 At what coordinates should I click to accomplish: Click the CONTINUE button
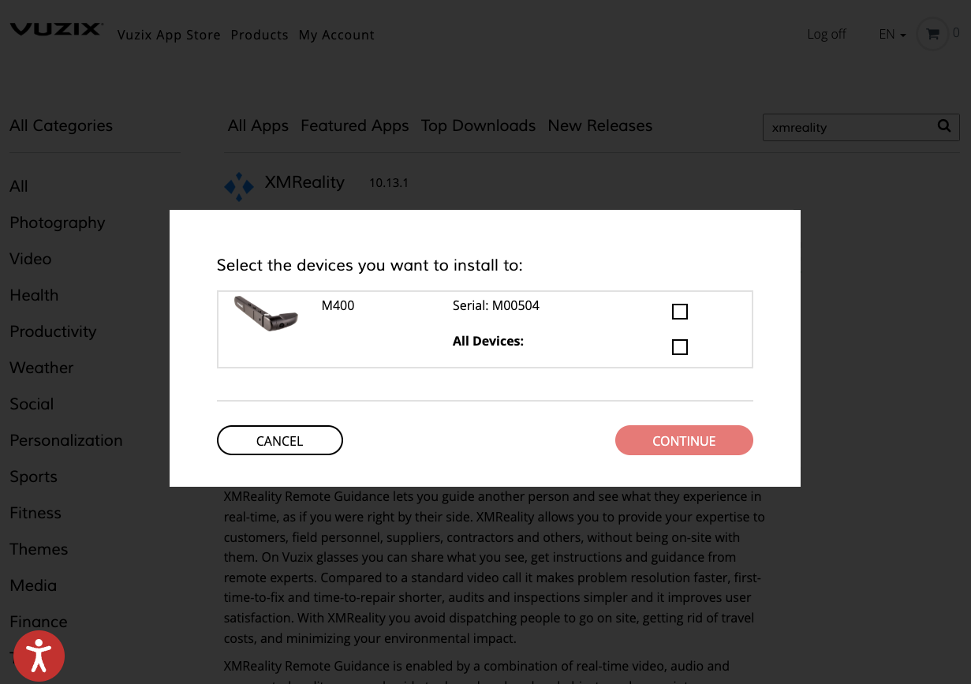[683, 440]
